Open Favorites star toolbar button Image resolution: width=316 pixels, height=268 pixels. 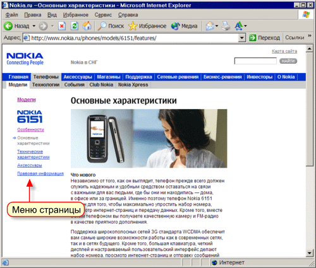pyautogui.click(x=133, y=26)
